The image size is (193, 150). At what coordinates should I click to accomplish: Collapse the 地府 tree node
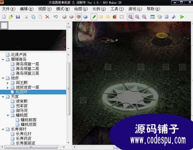click(x=3, y=78)
